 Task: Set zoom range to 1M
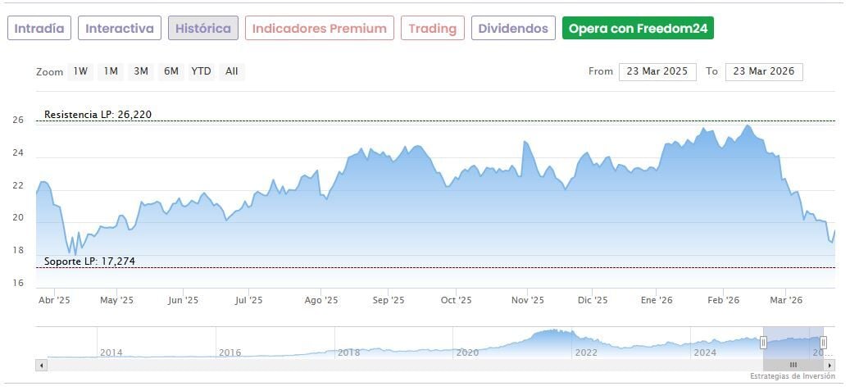(111, 71)
